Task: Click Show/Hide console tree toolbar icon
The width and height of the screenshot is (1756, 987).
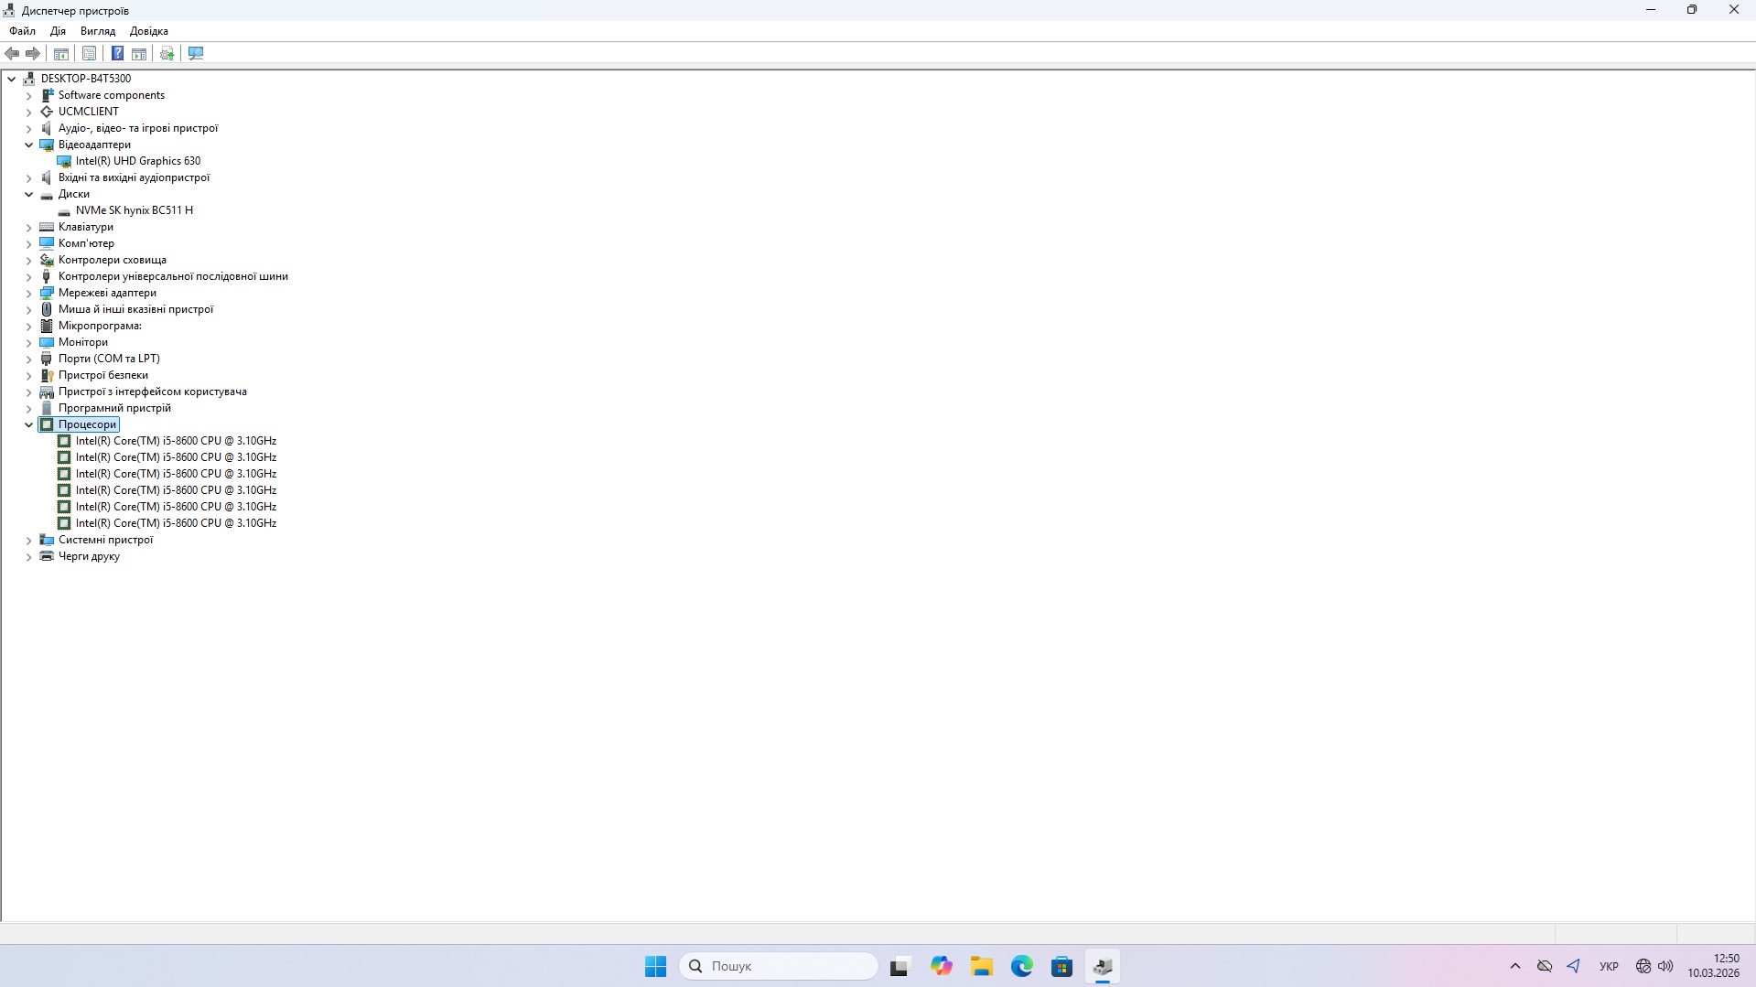Action: click(61, 54)
